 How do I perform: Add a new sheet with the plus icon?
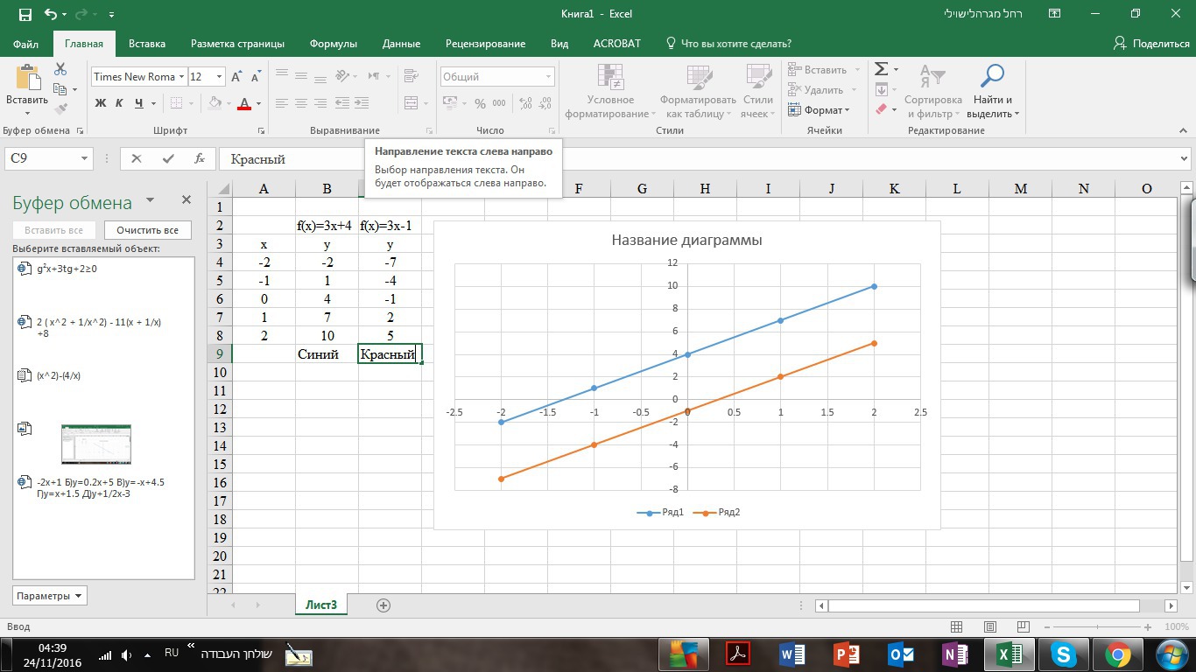point(383,605)
